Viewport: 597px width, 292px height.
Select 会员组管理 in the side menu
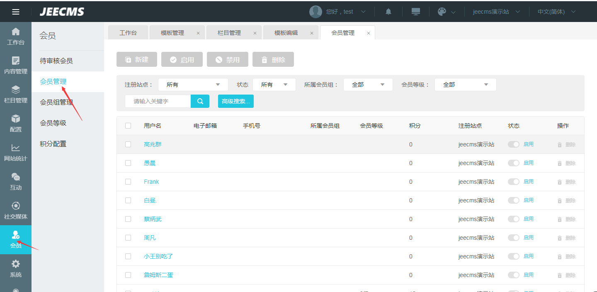point(56,102)
